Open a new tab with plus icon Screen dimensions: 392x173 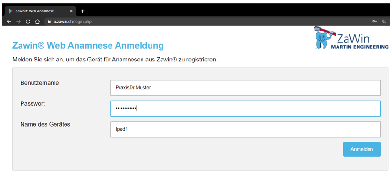(83, 11)
